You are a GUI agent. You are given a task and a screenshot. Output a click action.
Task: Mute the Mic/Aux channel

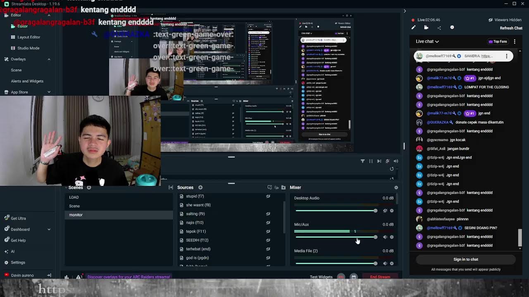[385, 237]
